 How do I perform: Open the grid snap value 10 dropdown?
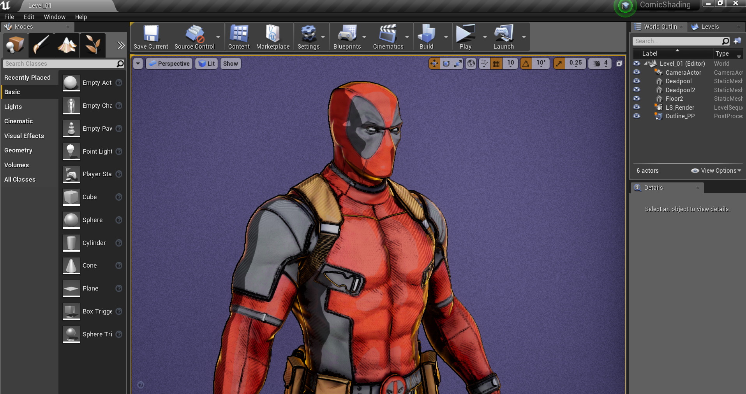pyautogui.click(x=510, y=63)
